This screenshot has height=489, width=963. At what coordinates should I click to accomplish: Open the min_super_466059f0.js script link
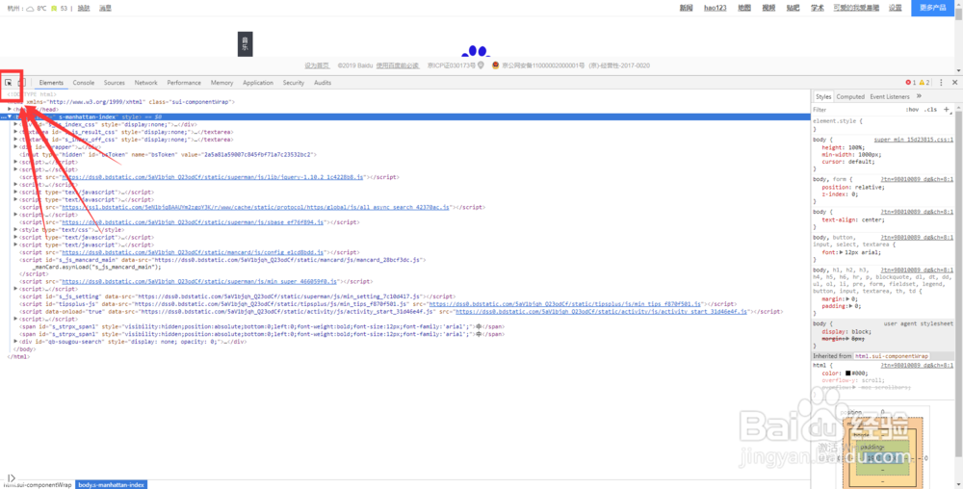[x=199, y=282]
